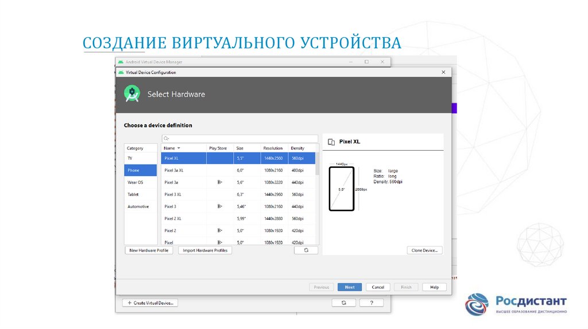588x329 pixels.
Task: Switch to the Wear OS category
Action: (136, 182)
